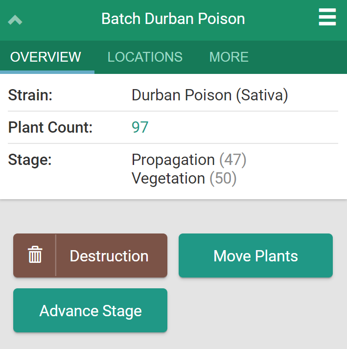Image resolution: width=347 pixels, height=349 pixels.
Task: Click the Vegetation stage entry
Action: pyautogui.click(x=168, y=178)
